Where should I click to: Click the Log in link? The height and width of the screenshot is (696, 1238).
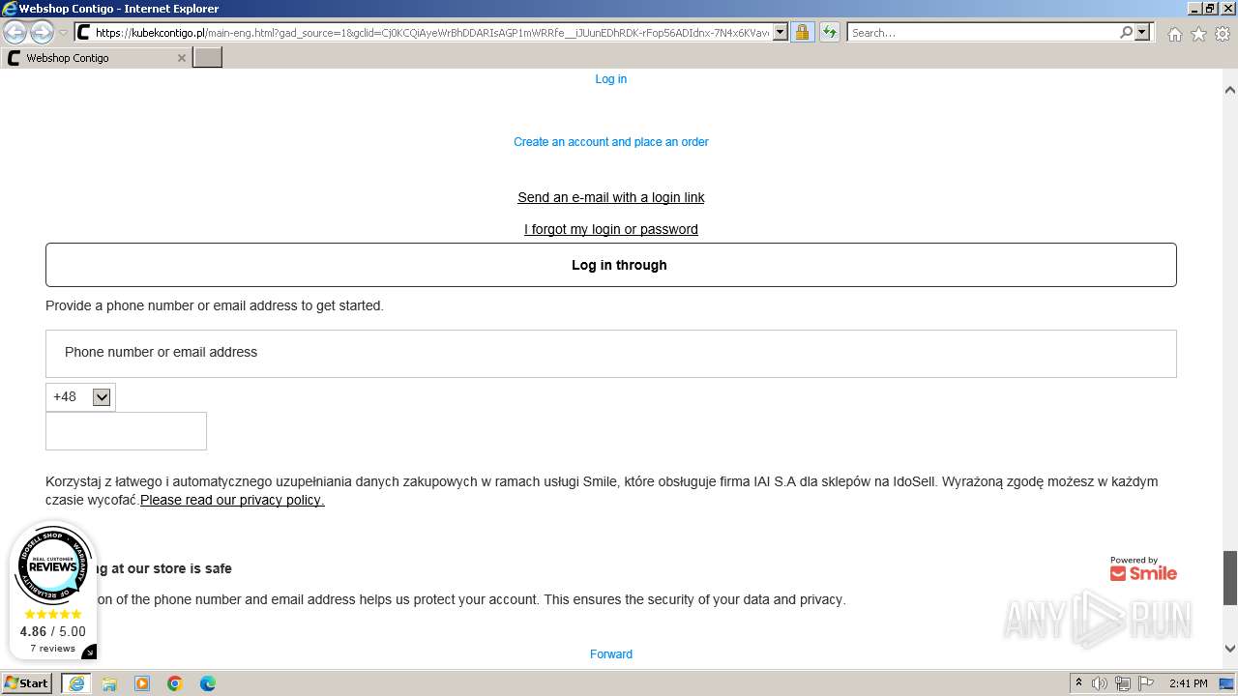click(x=611, y=79)
